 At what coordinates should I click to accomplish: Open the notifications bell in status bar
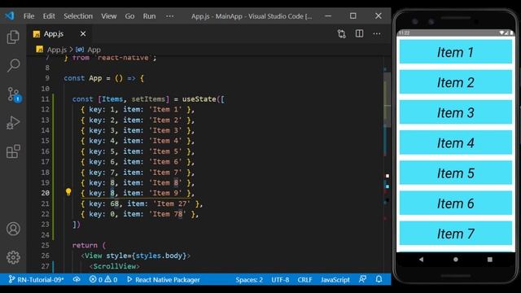379,279
